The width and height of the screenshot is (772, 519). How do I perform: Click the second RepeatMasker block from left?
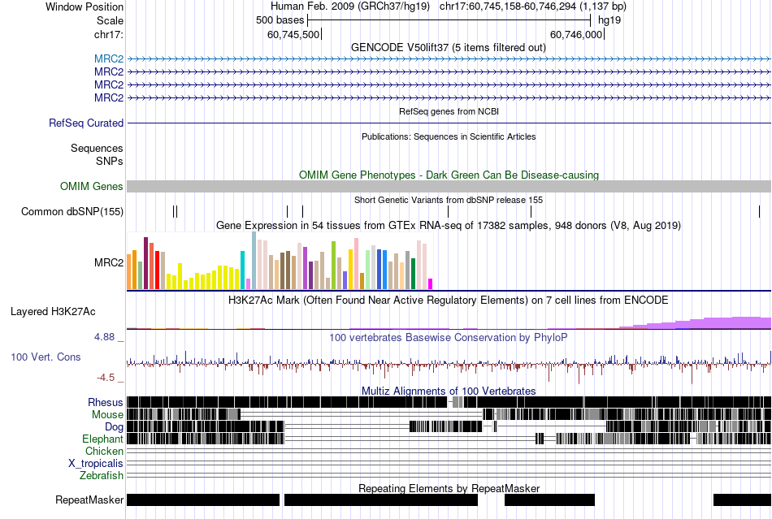[381, 500]
